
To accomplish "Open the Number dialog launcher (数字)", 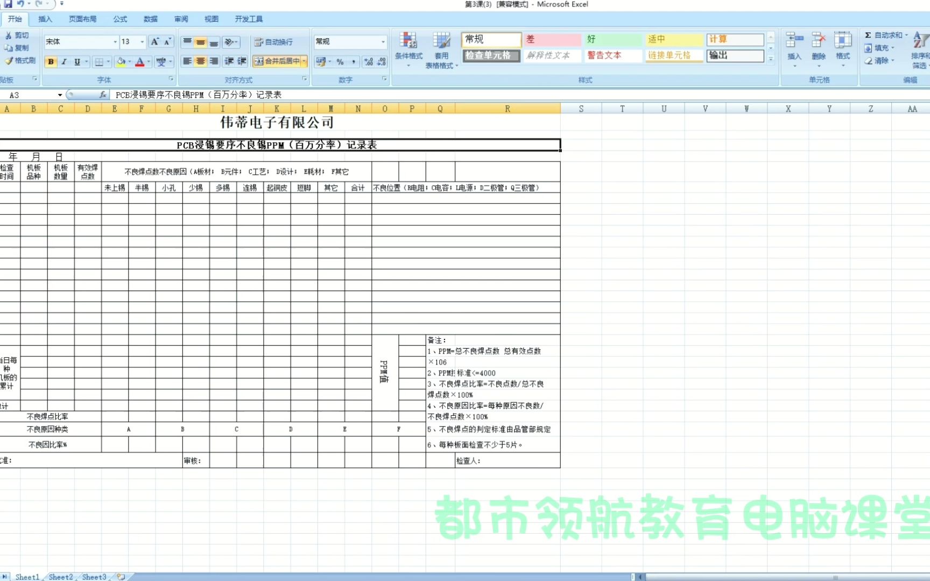I will point(384,79).
